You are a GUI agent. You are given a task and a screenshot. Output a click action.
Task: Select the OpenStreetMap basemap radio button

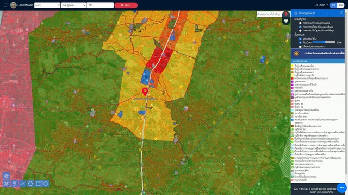point(300,31)
